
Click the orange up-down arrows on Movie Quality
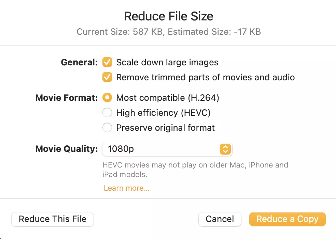(x=225, y=149)
